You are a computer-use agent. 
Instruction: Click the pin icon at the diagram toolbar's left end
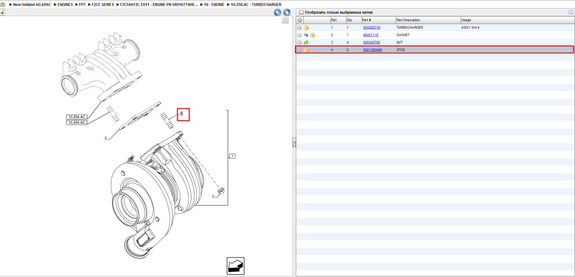[x=2, y=12]
